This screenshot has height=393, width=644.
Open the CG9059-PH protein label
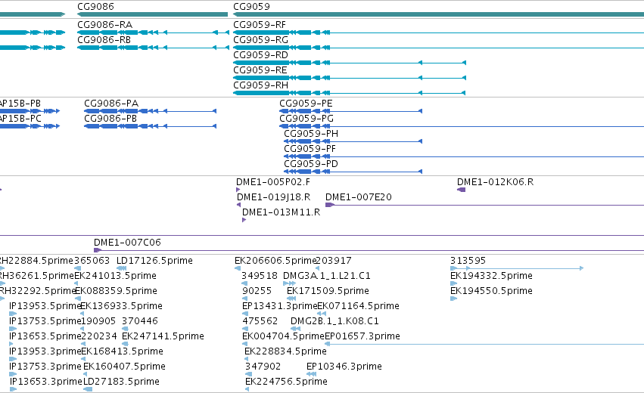(311, 134)
